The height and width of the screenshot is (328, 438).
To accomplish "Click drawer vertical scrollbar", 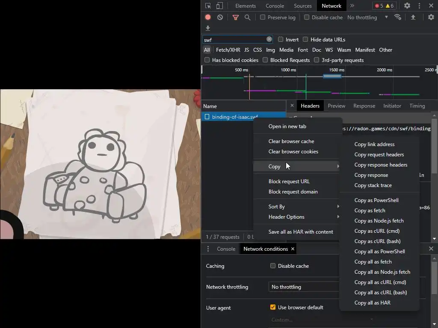I will [x=434, y=278].
